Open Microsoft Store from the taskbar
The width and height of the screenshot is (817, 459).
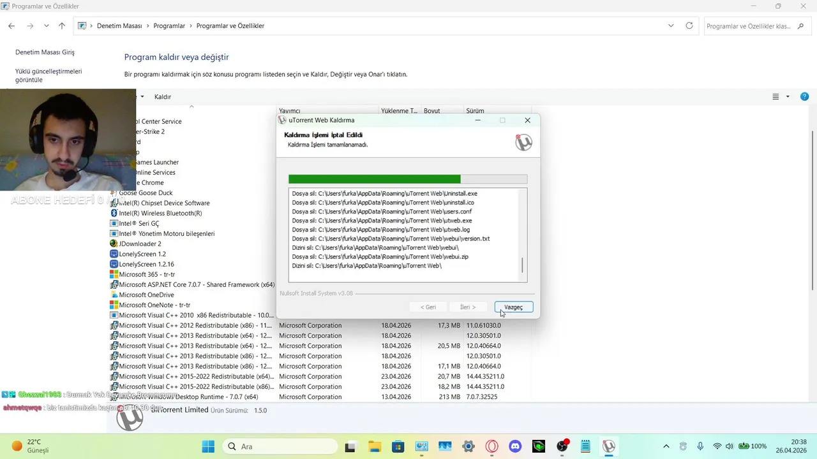tap(398, 446)
